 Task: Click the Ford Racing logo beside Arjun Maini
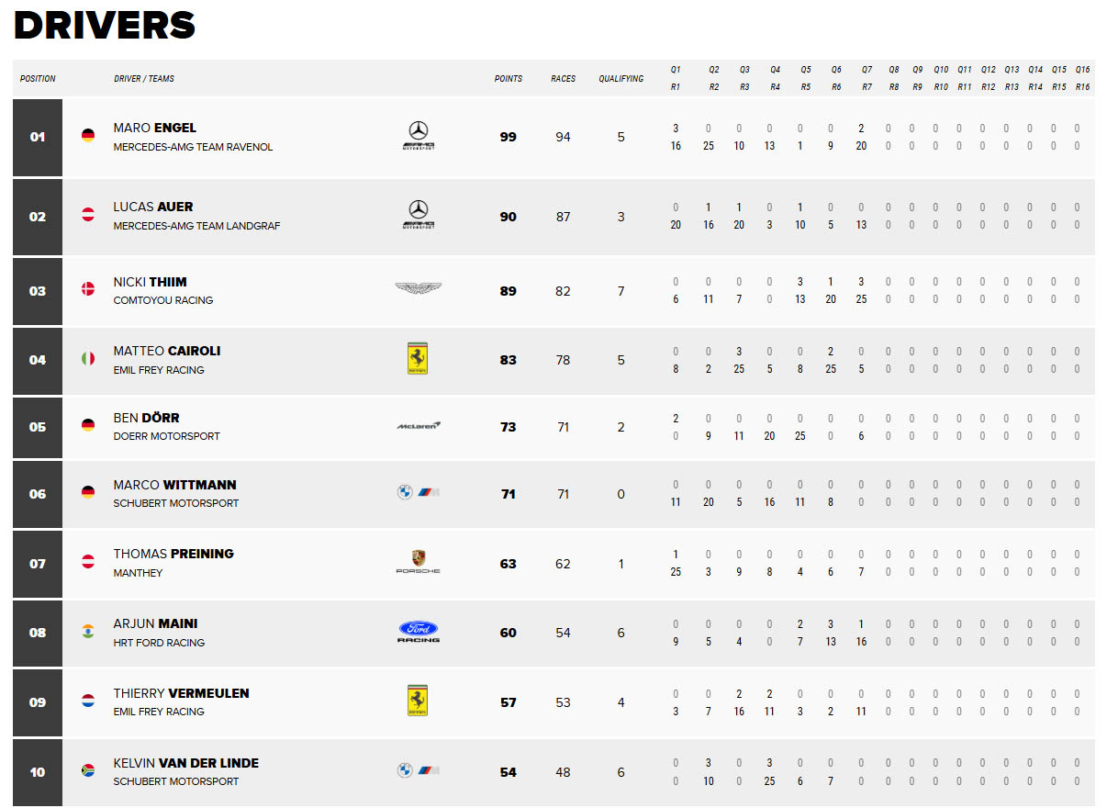(x=418, y=632)
